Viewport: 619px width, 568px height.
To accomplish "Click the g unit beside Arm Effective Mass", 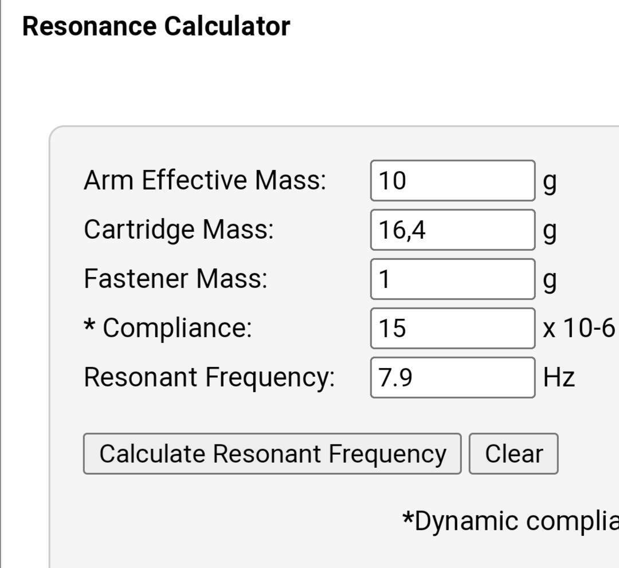I will (x=550, y=183).
